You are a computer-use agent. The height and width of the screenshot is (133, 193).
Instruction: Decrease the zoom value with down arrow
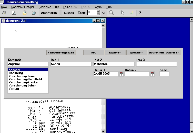(x=98, y=14)
